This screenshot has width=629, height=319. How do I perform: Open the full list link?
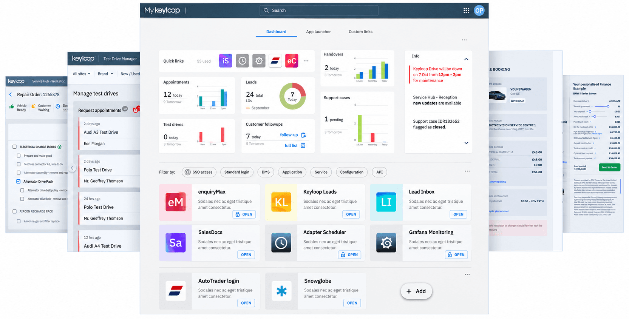[x=295, y=146]
